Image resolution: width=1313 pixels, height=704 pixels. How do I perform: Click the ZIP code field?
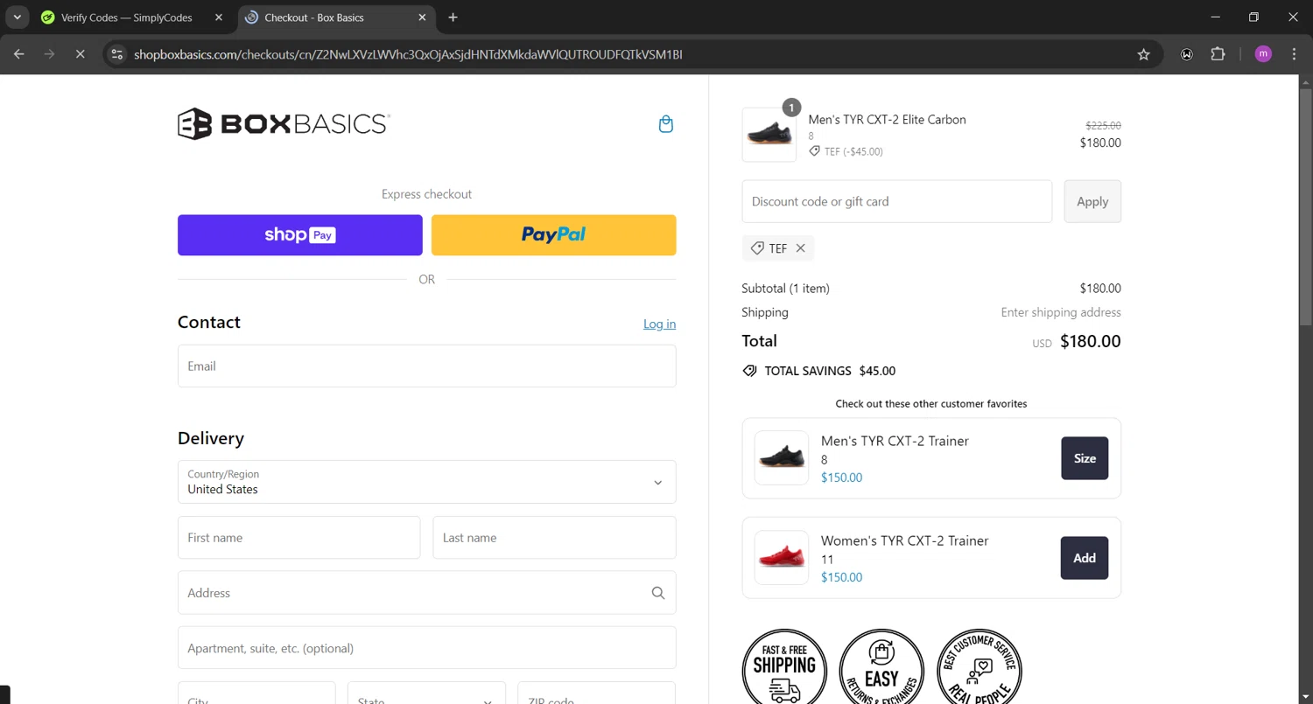point(596,693)
